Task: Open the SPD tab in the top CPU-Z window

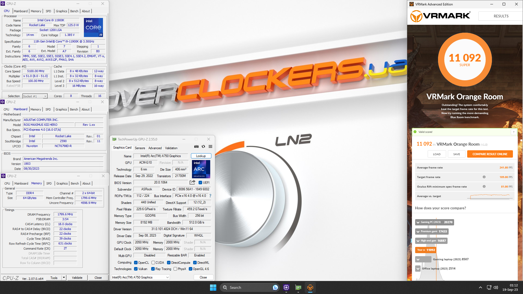Action: [x=48, y=11]
